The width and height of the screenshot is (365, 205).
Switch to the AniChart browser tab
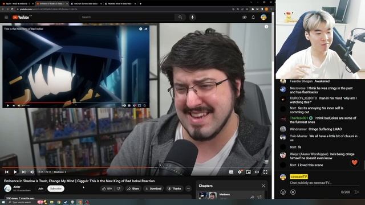pos(86,4)
